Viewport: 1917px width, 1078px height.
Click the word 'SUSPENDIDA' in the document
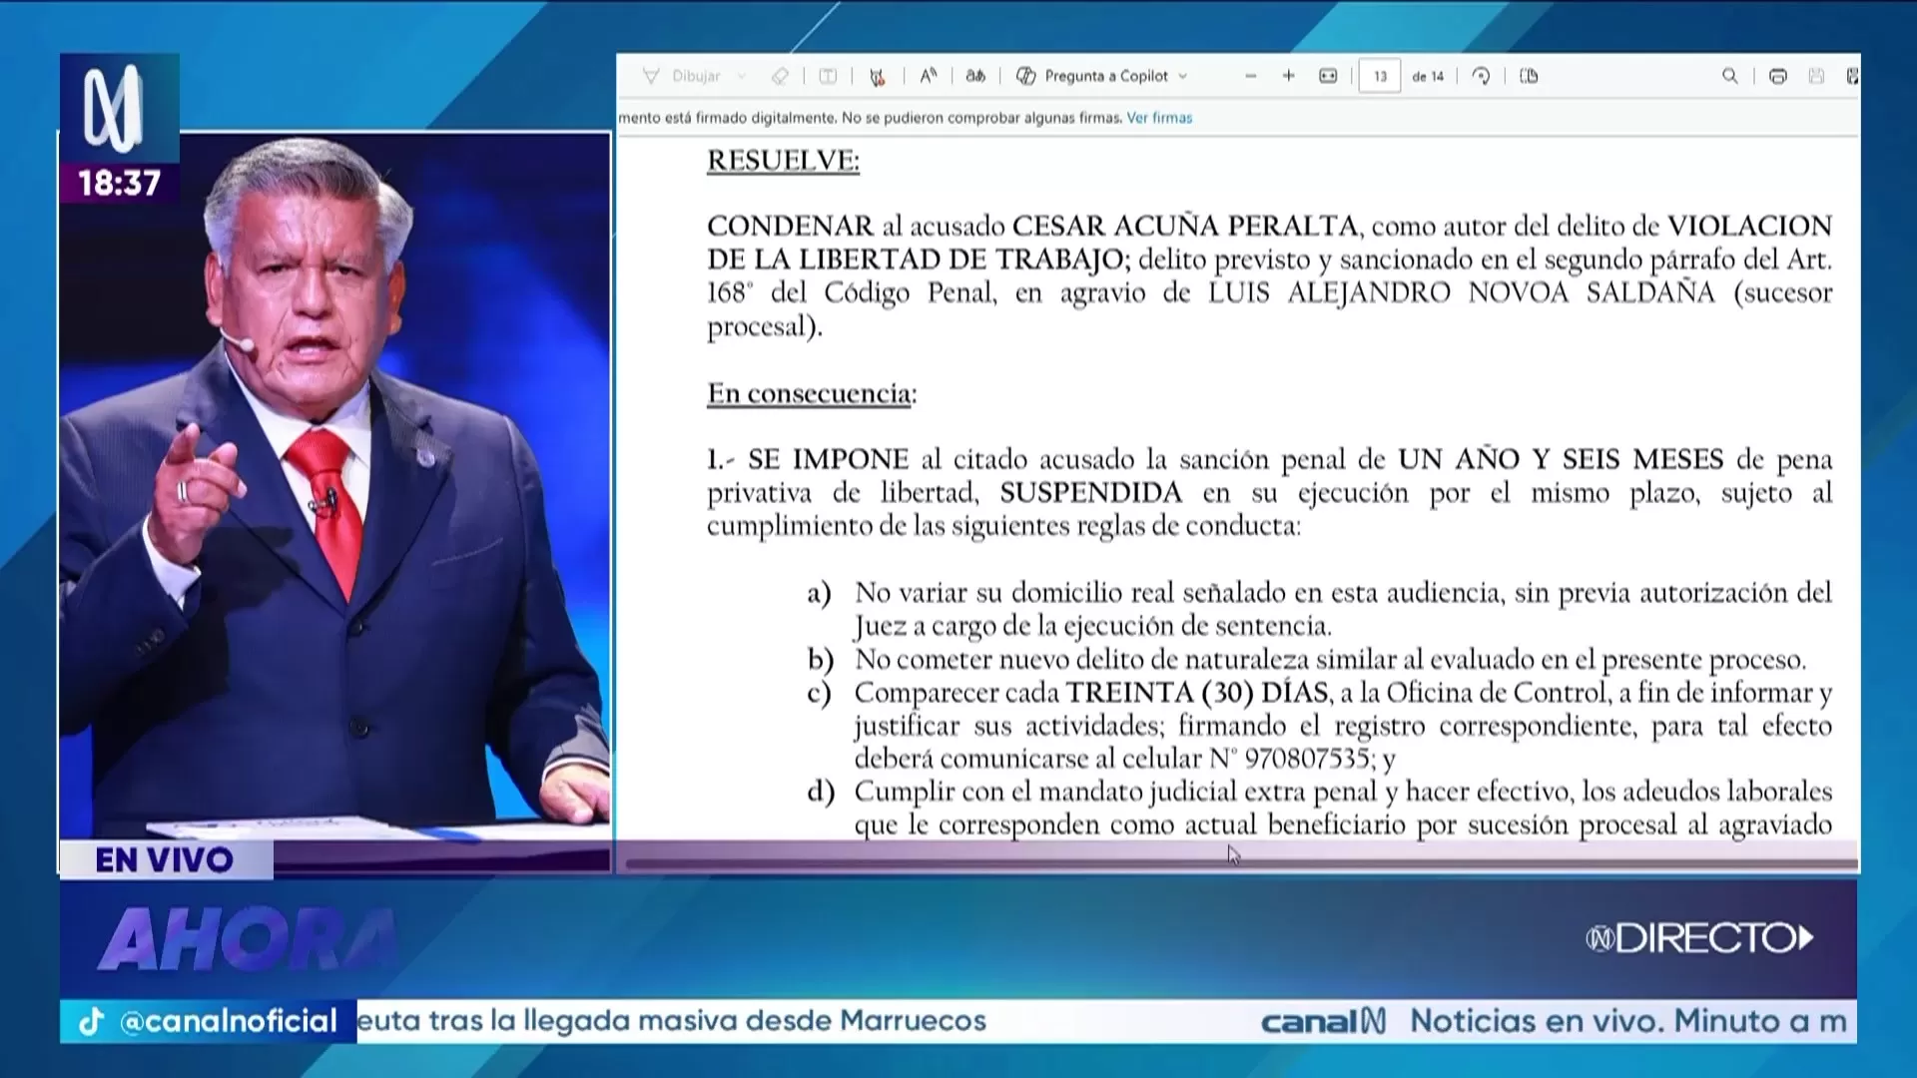pos(1091,493)
